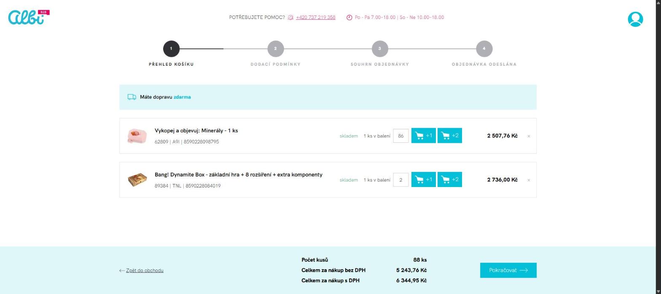
Task: Add +2 to Bang! Dynamite Box
Action: (449, 179)
